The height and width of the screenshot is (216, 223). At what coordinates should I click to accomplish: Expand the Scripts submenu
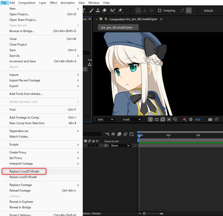41,145
